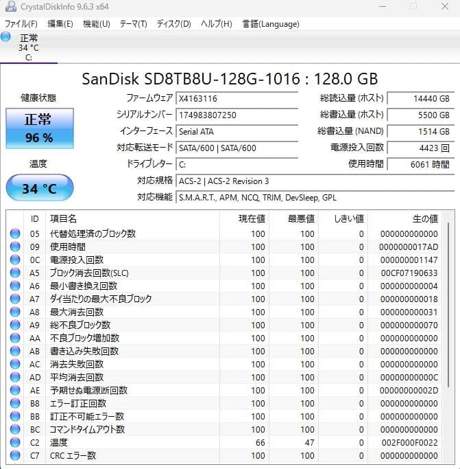The width and height of the screenshot is (460, 469).
Task: Click the status circle for row C2 温度
Action: (x=15, y=442)
